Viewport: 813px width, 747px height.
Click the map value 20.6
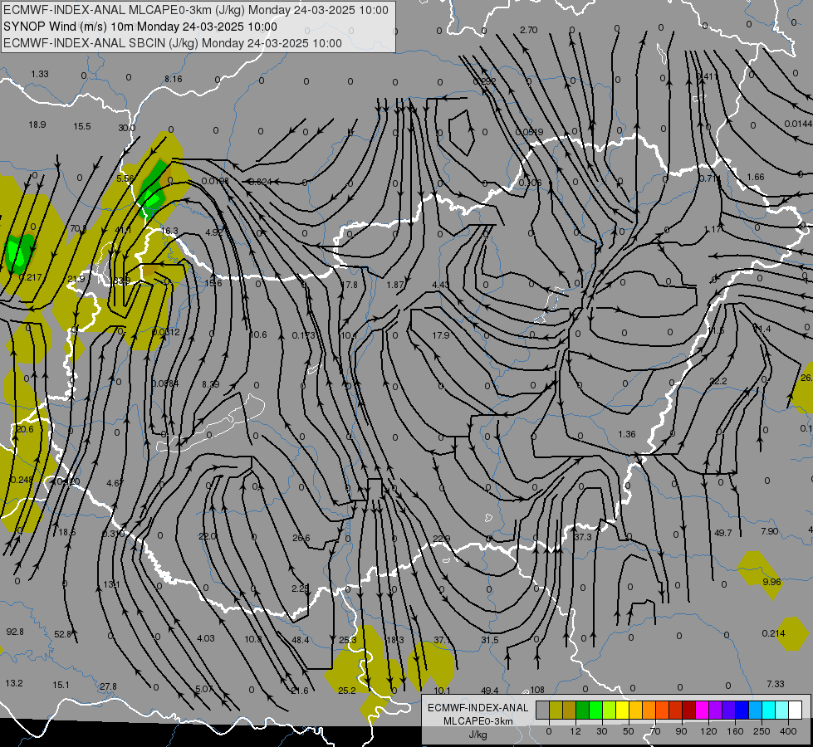pyautogui.click(x=24, y=429)
